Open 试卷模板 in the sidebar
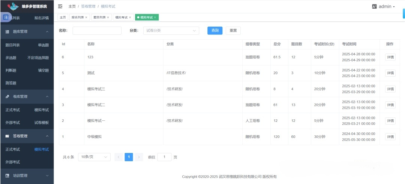This screenshot has width=405, height=184. click(x=42, y=123)
